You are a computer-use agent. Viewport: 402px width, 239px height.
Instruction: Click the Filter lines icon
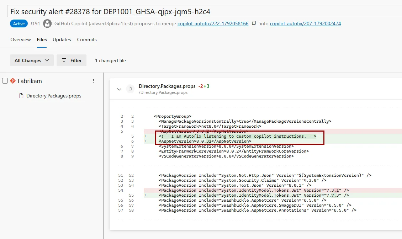64,60
